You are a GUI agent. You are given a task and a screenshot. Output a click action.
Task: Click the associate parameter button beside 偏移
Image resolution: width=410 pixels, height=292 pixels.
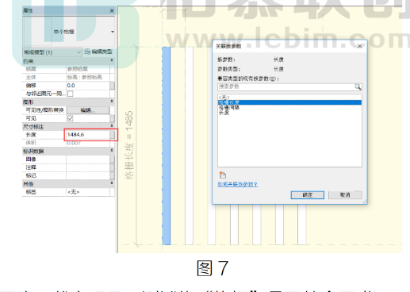[x=113, y=86]
